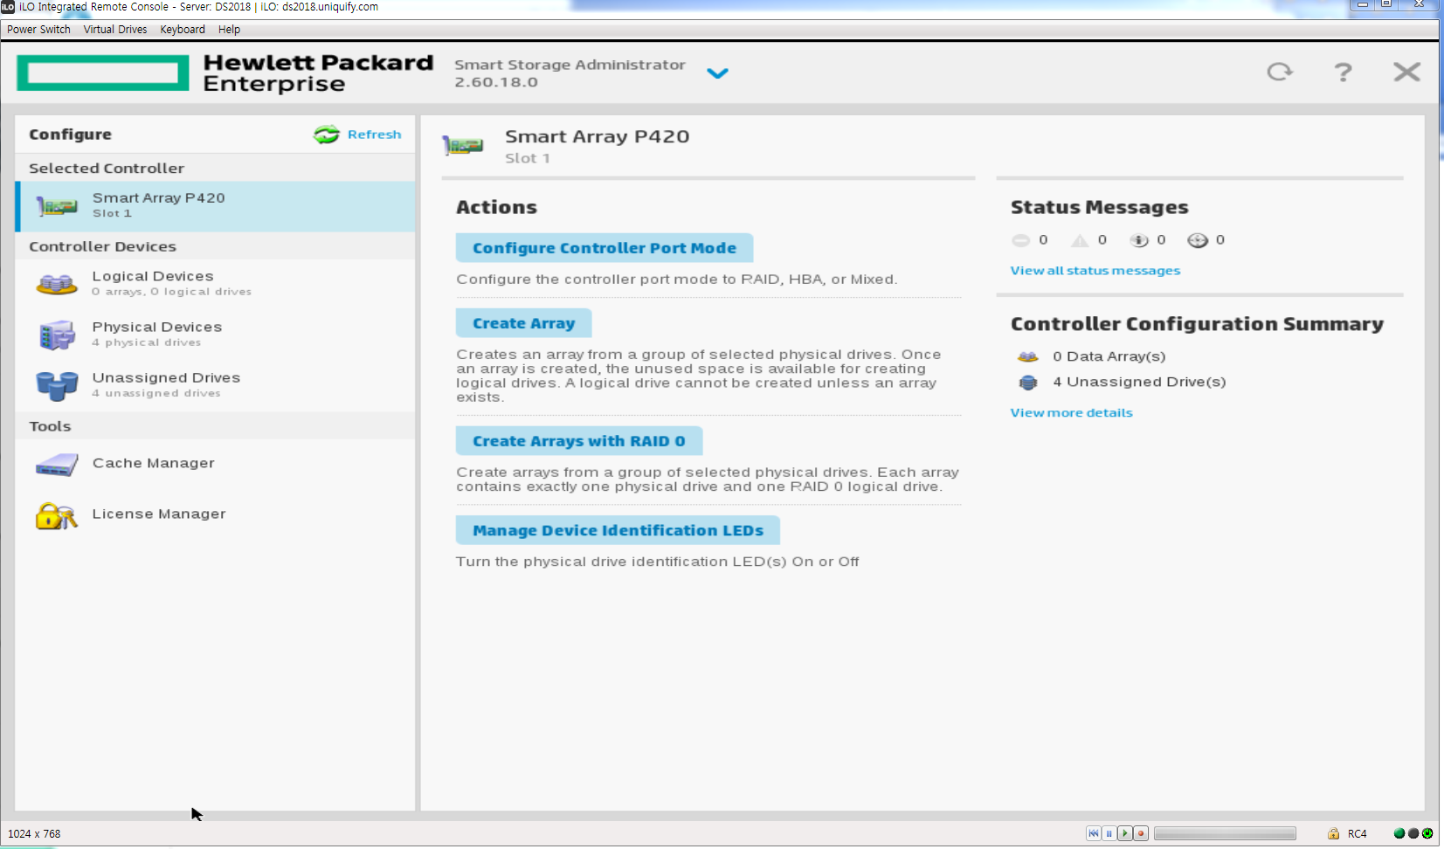Viewport: 1444px width, 849px height.
Task: Click the Smart Array P420 sidebar card icon
Action: coord(57,207)
